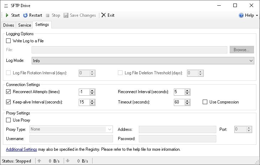Minimize the SFTP Drive window
260x165 pixels.
(219, 5)
